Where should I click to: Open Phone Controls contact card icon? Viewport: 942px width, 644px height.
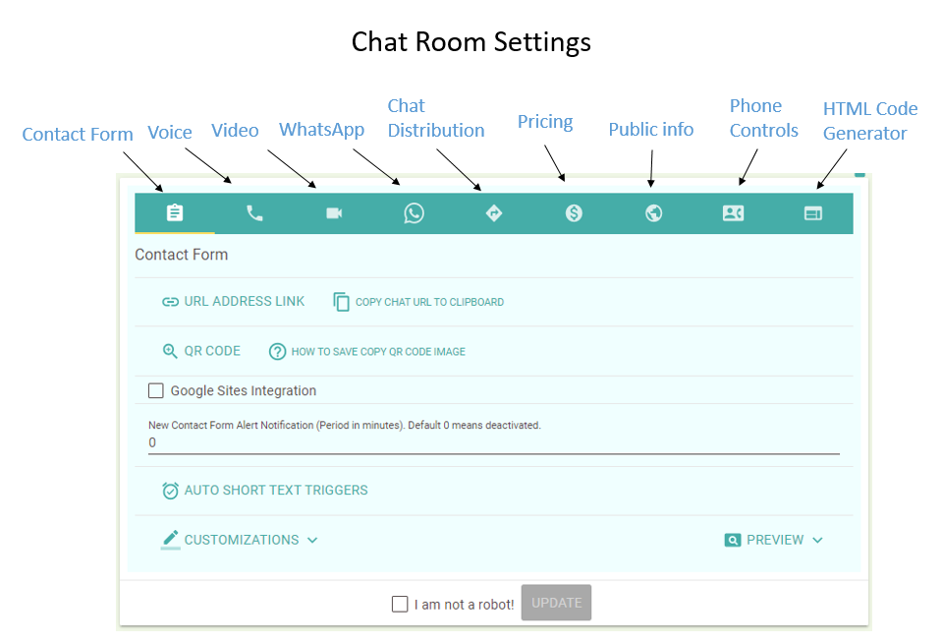click(x=734, y=212)
